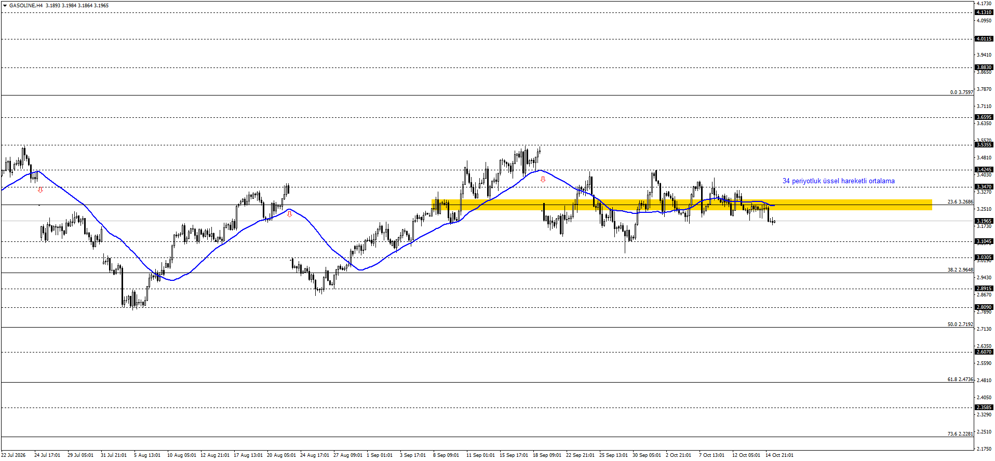The image size is (995, 461).
Task: Select the '34 periyotluk üssel hareketli ortalama' label
Action: [x=839, y=181]
